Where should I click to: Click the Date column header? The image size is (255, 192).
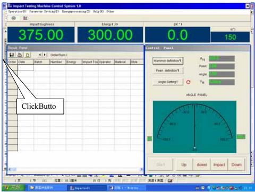pos(25,62)
